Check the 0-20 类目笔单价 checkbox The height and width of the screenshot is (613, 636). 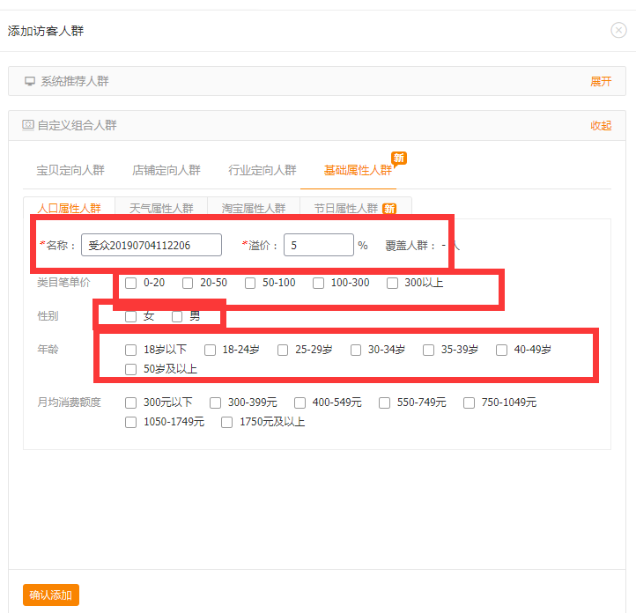(x=131, y=284)
